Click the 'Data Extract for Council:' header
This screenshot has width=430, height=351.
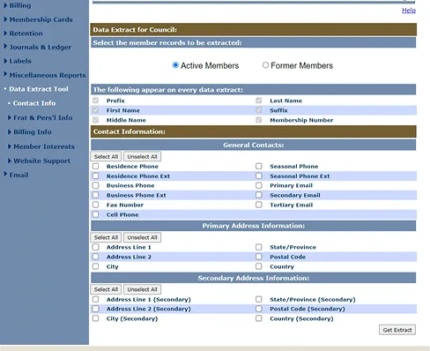point(254,30)
